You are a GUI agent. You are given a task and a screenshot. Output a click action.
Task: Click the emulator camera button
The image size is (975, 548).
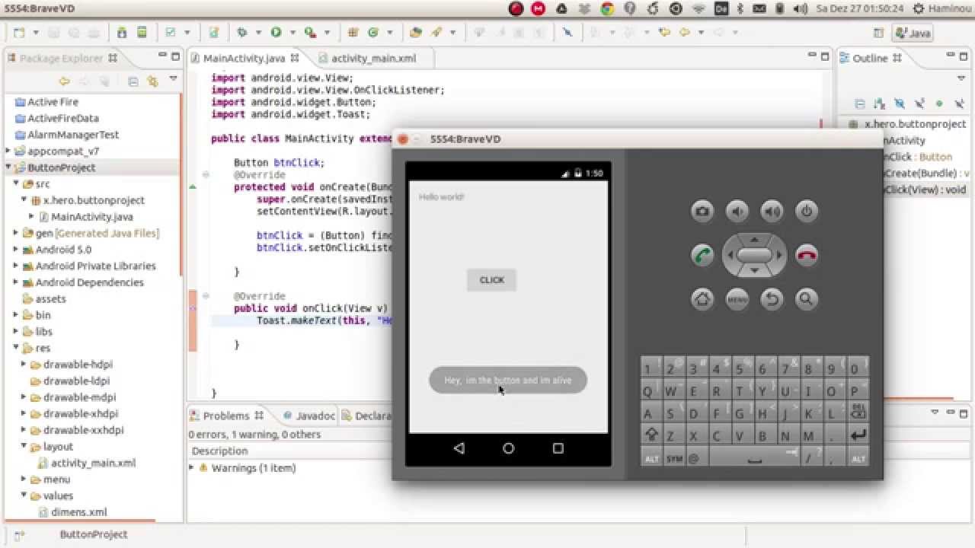coord(702,212)
